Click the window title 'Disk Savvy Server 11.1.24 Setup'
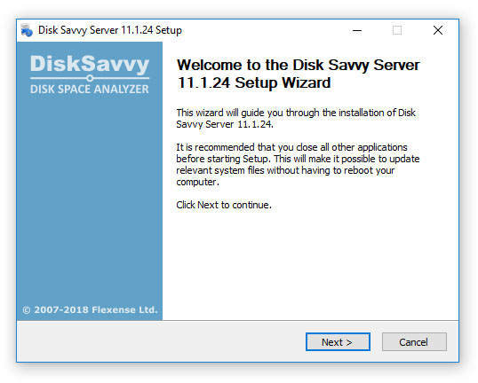Image resolution: width=478 pixels, height=383 pixels. [x=110, y=30]
